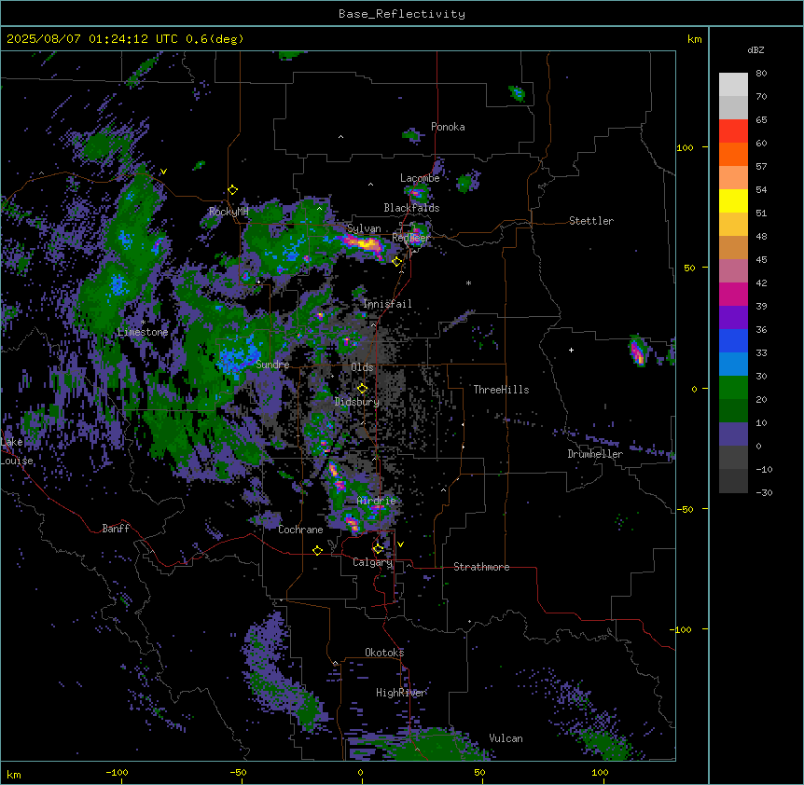Screen dimensions: 804x785
Task: Select the dark green 10-20 dBZ legend swatch
Action: click(x=733, y=410)
